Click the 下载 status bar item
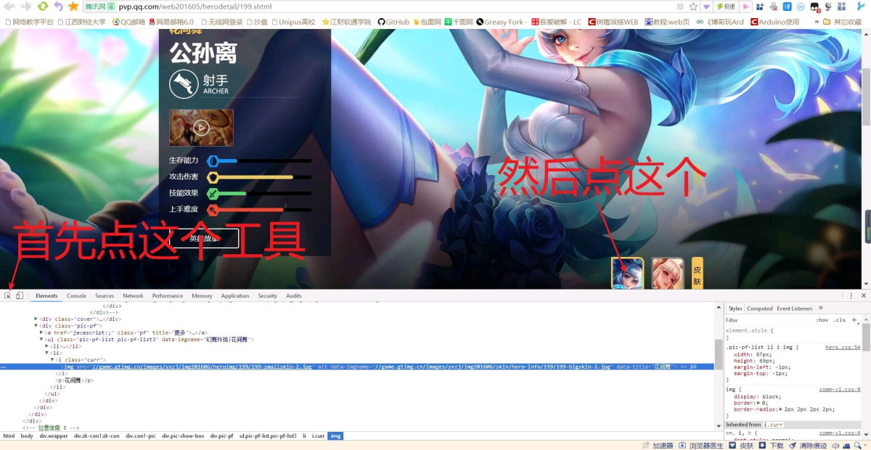This screenshot has height=450, width=871. pos(772,446)
